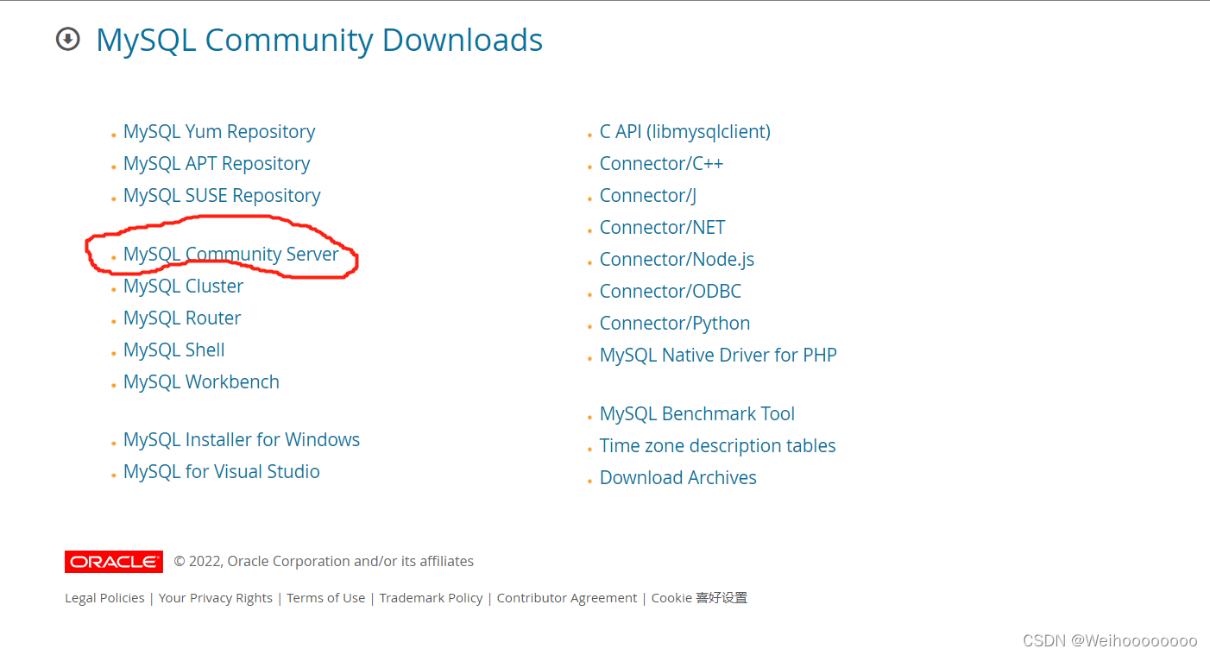This screenshot has height=655, width=1210.
Task: Go to MySQL Cluster downloads
Action: [x=183, y=287]
